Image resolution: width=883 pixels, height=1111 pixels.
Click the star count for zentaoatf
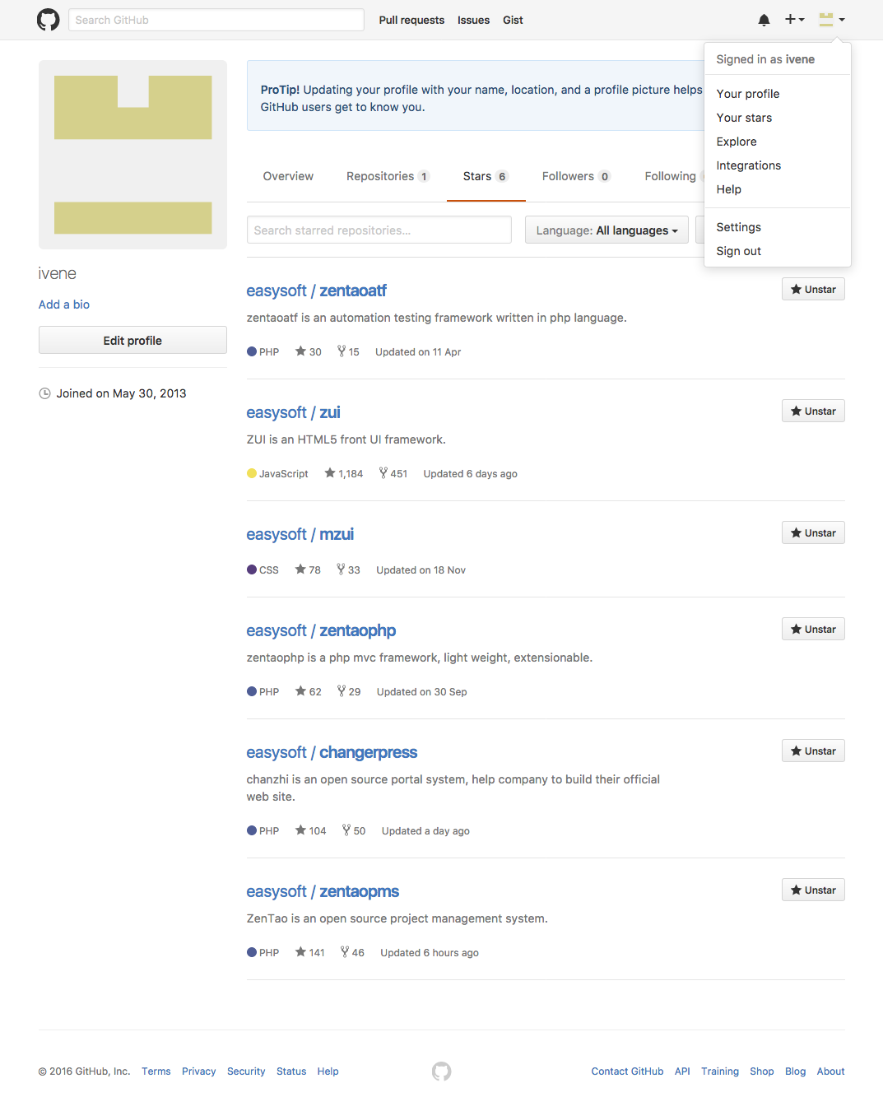[309, 351]
